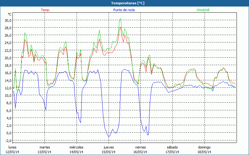Screen dimensions: 249x155
Task: Click the 30,0 y-axis value label
Action: (8, 20)
